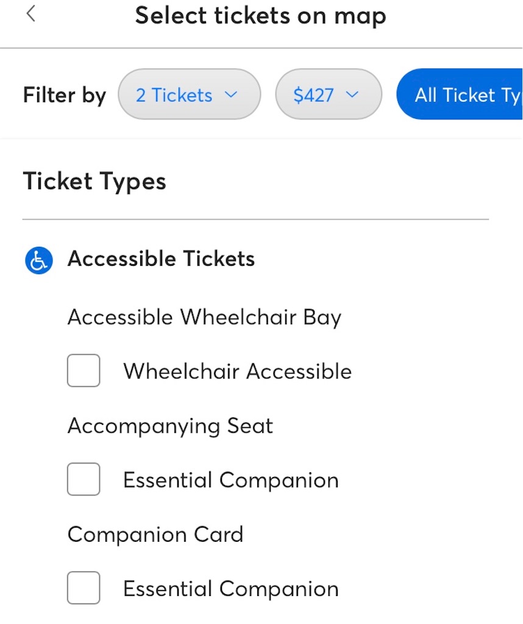Click the Accessible Wheelchair Bay subheading
Viewport: 523px width, 624px height.
click(205, 317)
